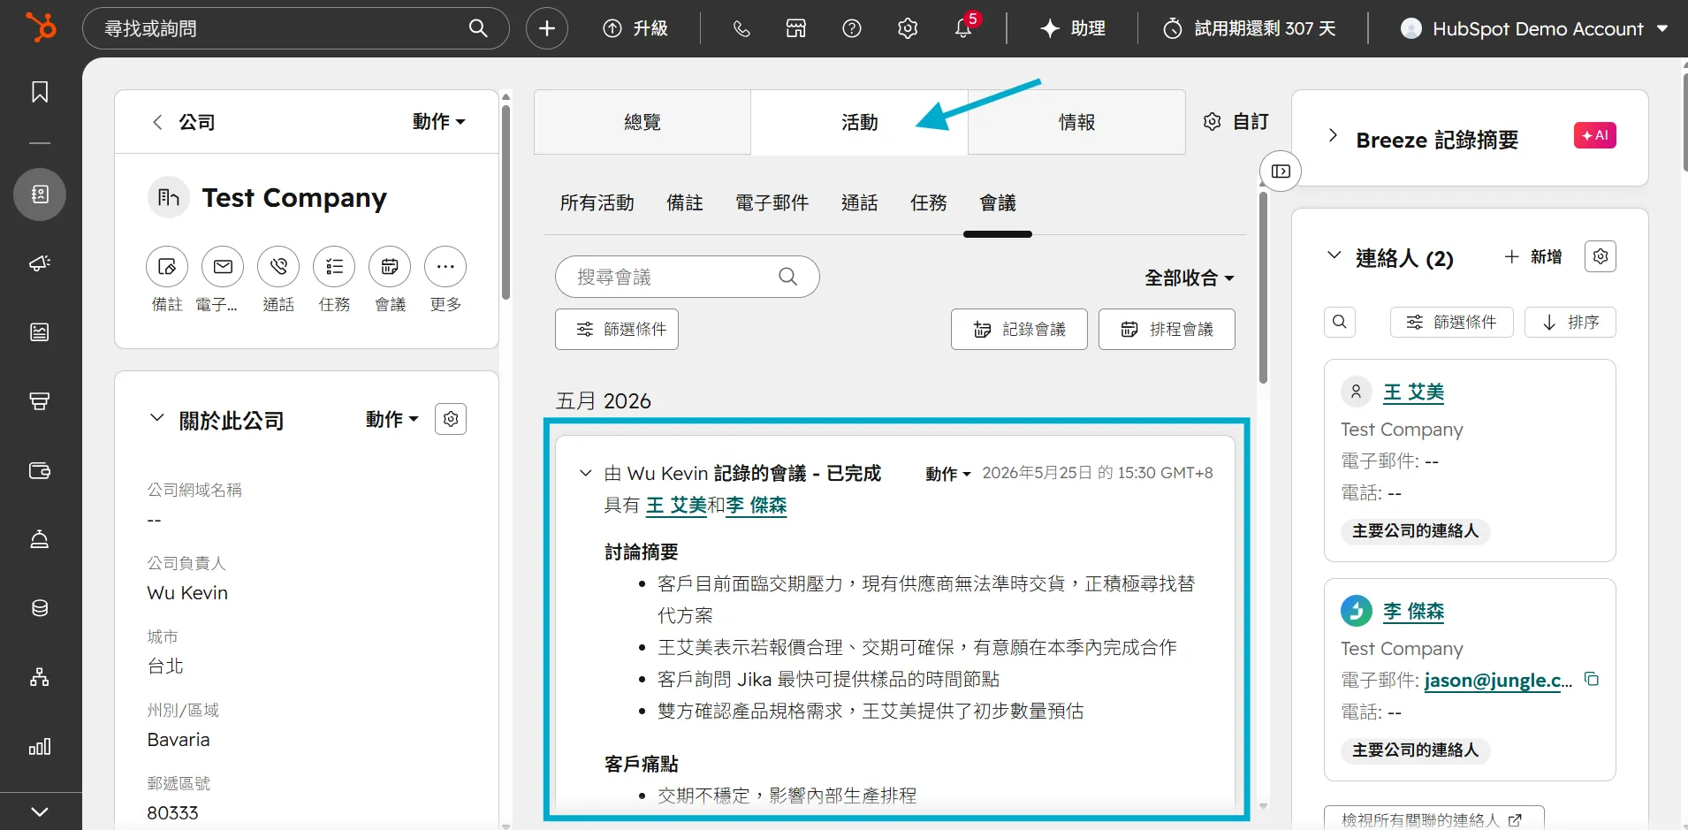Open the bookmarks icon in sidebar

[40, 92]
